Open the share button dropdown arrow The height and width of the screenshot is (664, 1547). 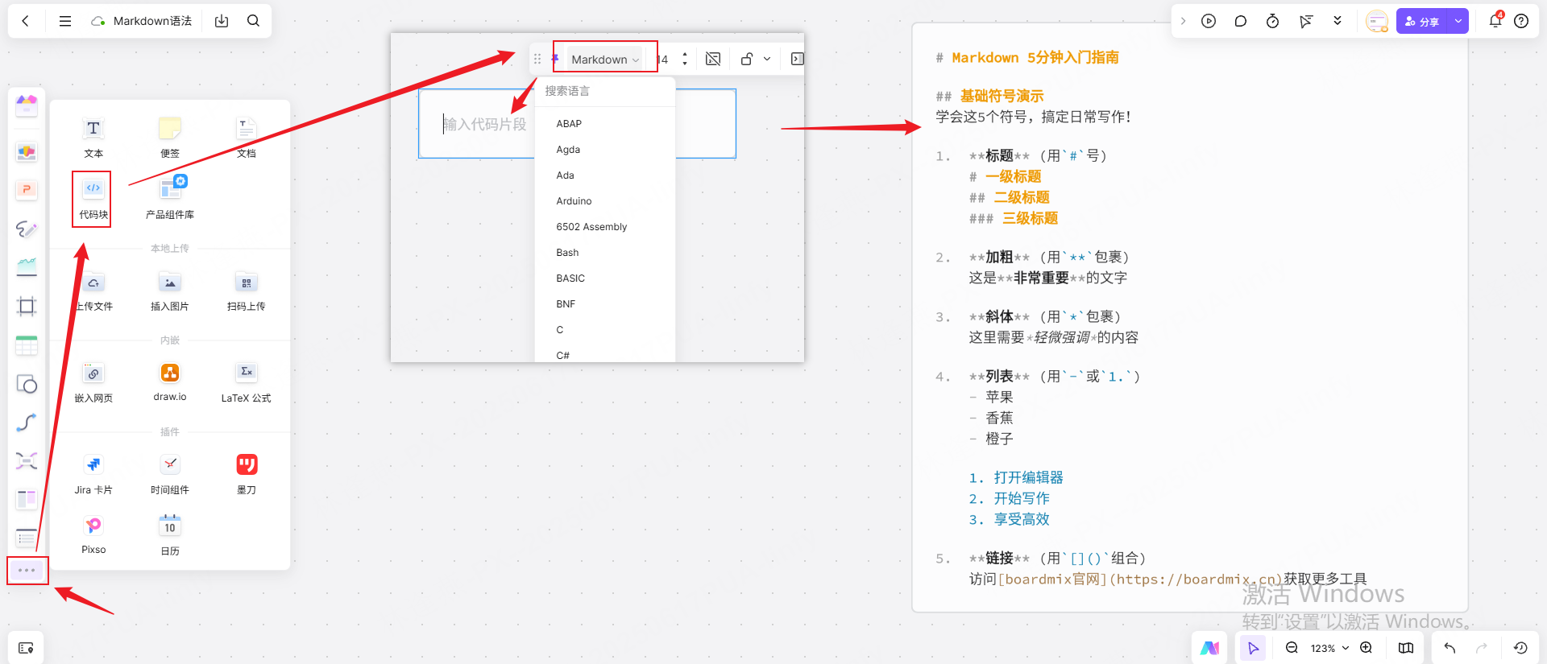1458,21
